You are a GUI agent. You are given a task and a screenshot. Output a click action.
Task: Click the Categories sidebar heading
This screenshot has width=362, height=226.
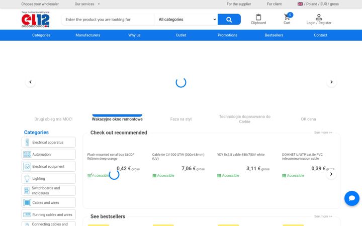click(36, 133)
